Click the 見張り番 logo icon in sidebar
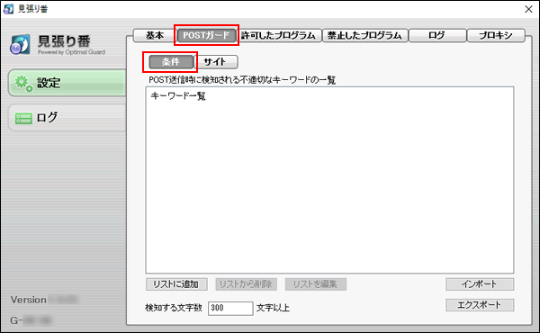 20,44
